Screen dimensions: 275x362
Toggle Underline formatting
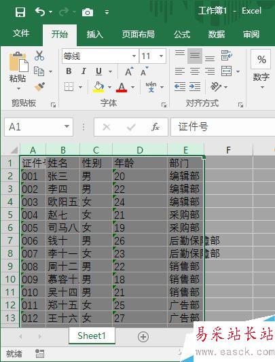tap(98, 71)
